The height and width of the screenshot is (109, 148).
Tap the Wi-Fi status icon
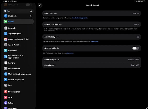pyautogui.click(x=135, y=1)
